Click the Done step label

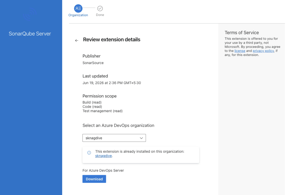tap(100, 15)
